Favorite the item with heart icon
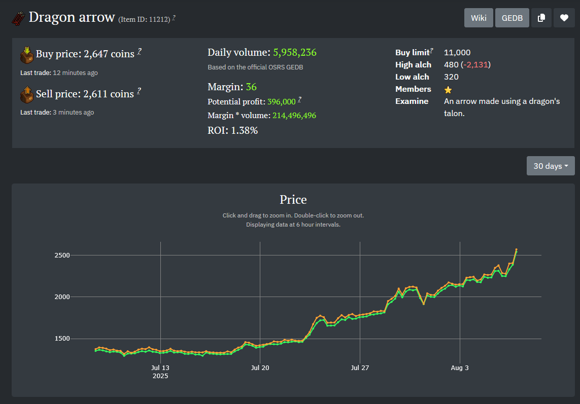 564,18
